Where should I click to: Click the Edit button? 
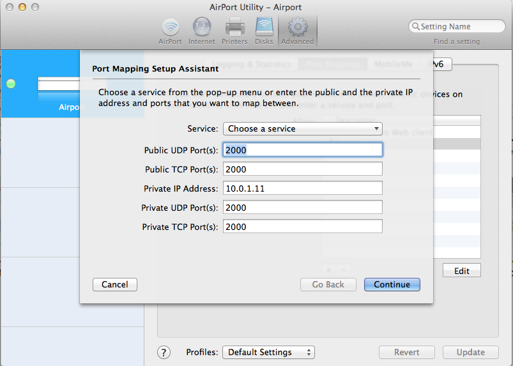(462, 270)
